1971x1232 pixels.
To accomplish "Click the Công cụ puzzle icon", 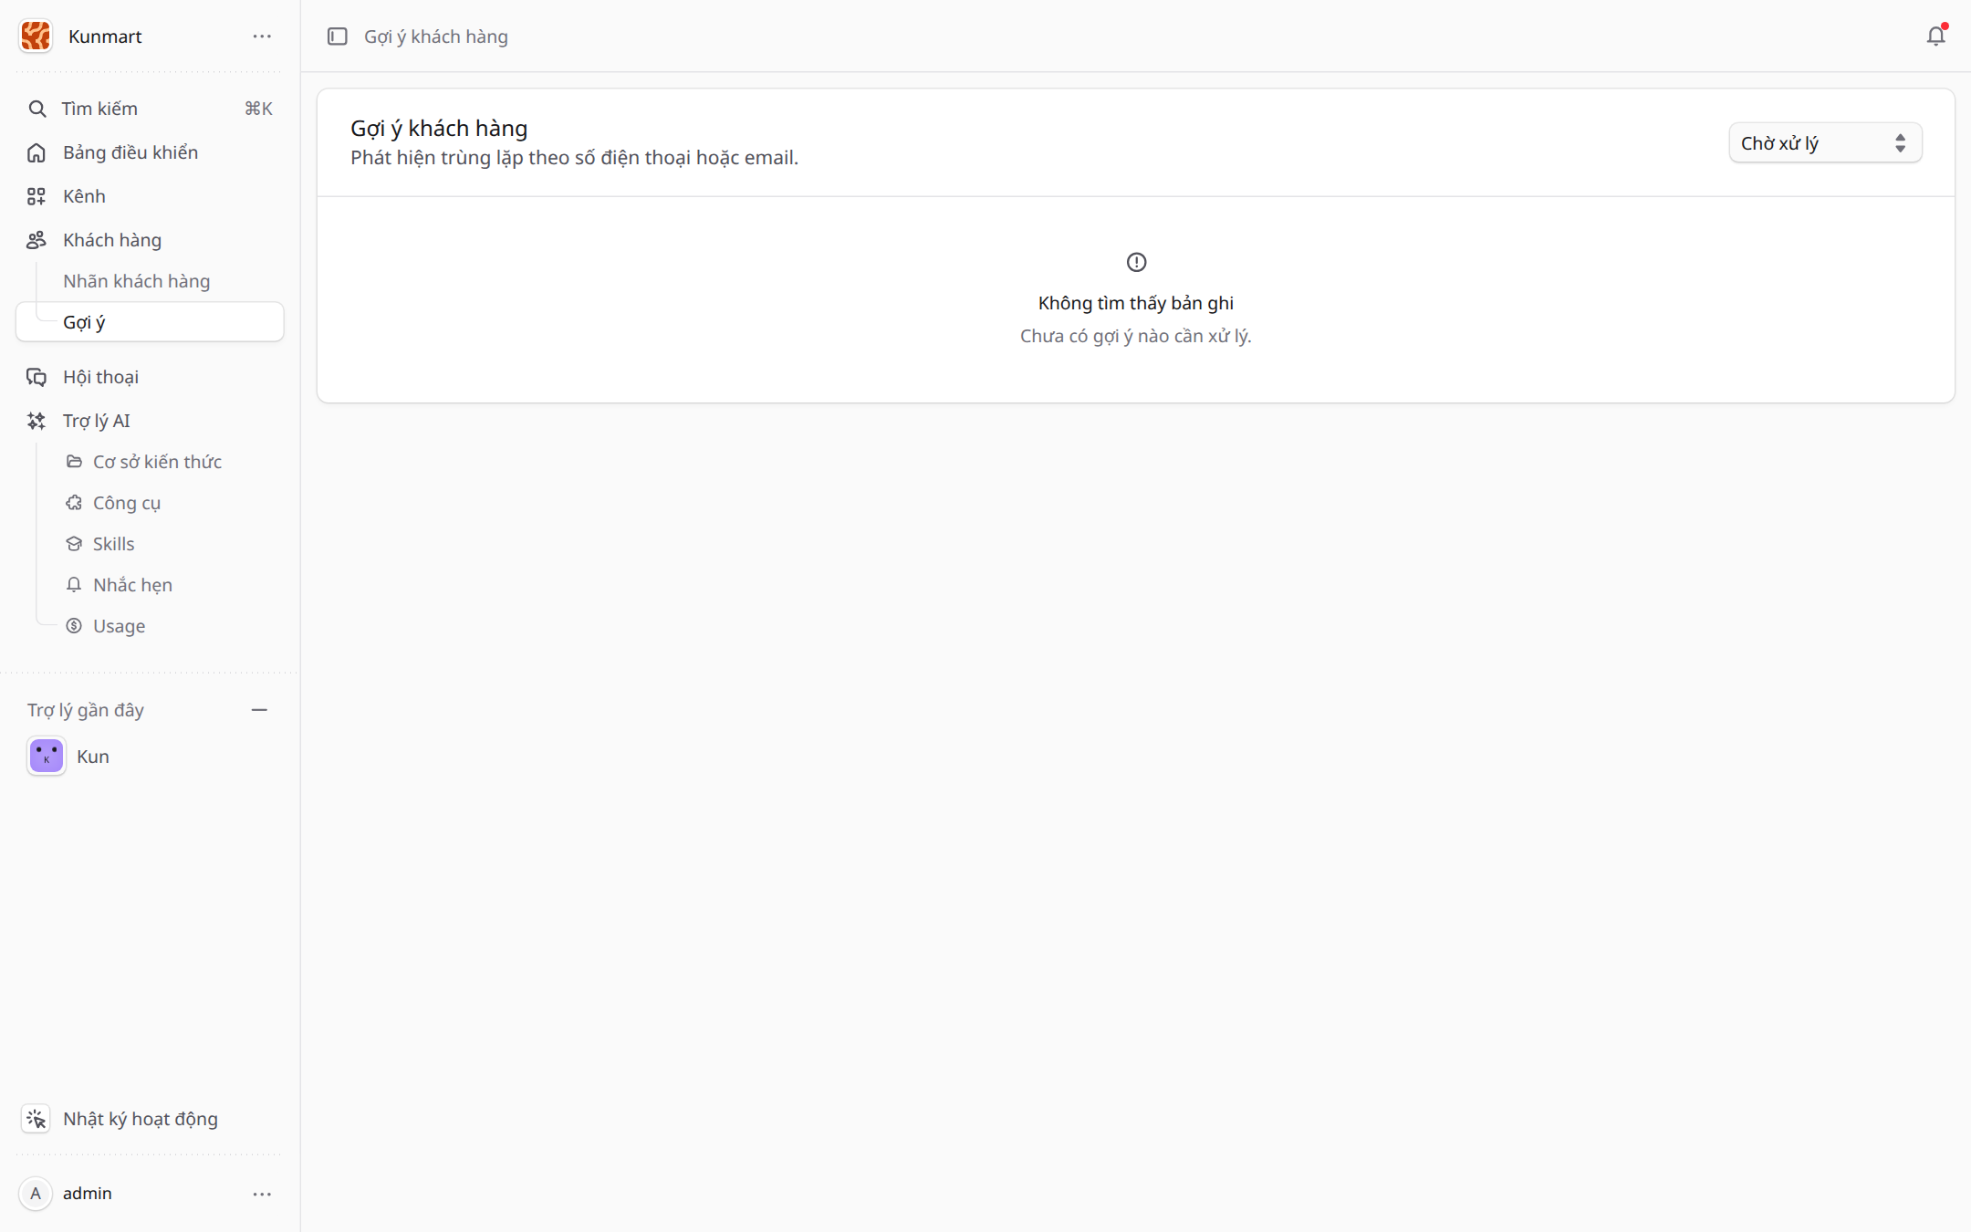I will 74,503.
